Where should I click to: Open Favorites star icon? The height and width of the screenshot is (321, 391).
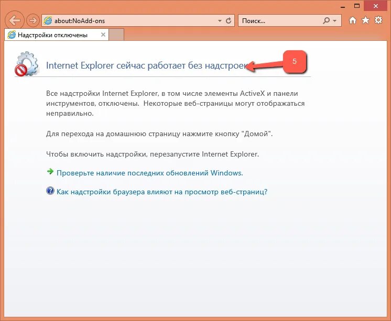365,20
